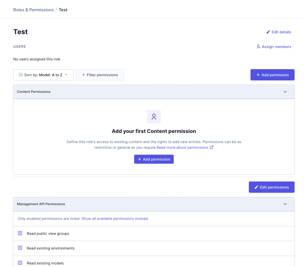Click plus icon in top Add permission button
This screenshot has height=267, width=305.
pyautogui.click(x=258, y=75)
